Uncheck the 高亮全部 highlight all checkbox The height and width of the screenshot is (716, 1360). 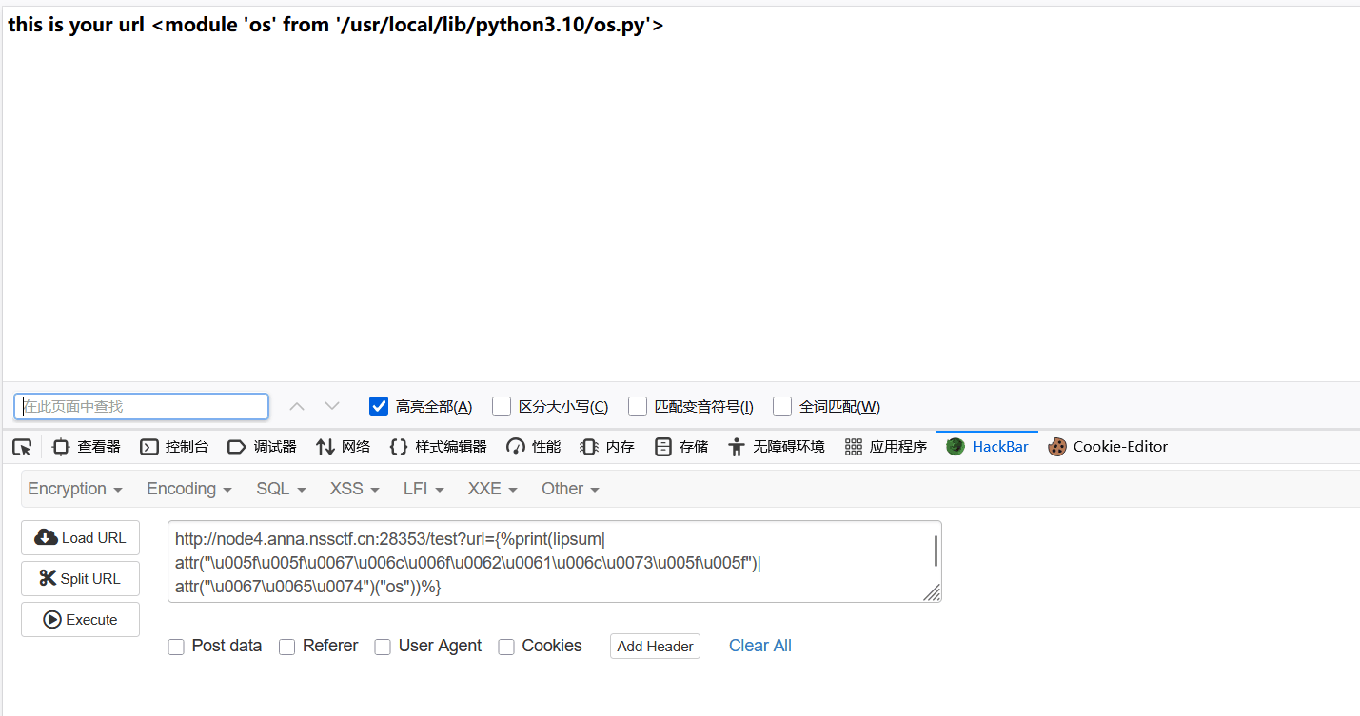(379, 407)
